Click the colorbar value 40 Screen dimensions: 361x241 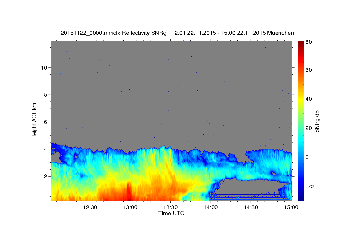[309, 99]
